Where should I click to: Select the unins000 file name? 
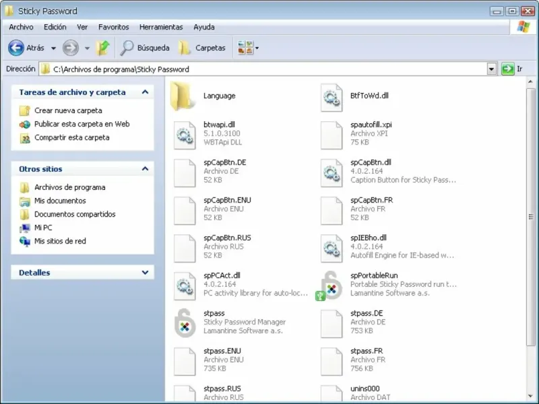pyautogui.click(x=365, y=389)
